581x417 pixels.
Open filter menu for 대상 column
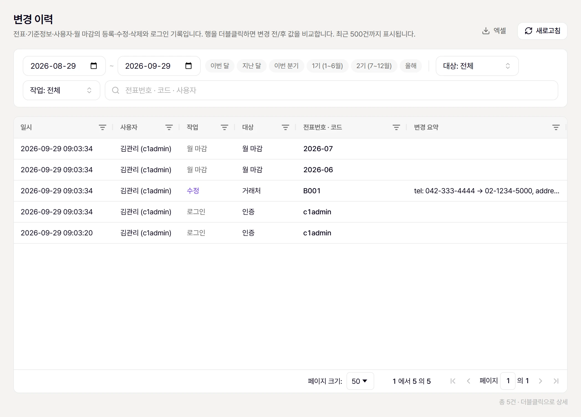pyautogui.click(x=286, y=127)
